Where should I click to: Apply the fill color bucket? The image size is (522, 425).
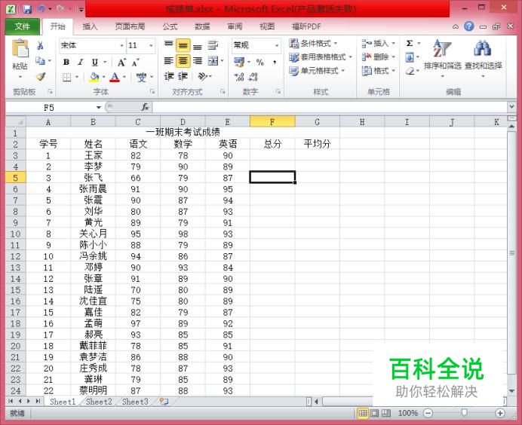tap(94, 77)
